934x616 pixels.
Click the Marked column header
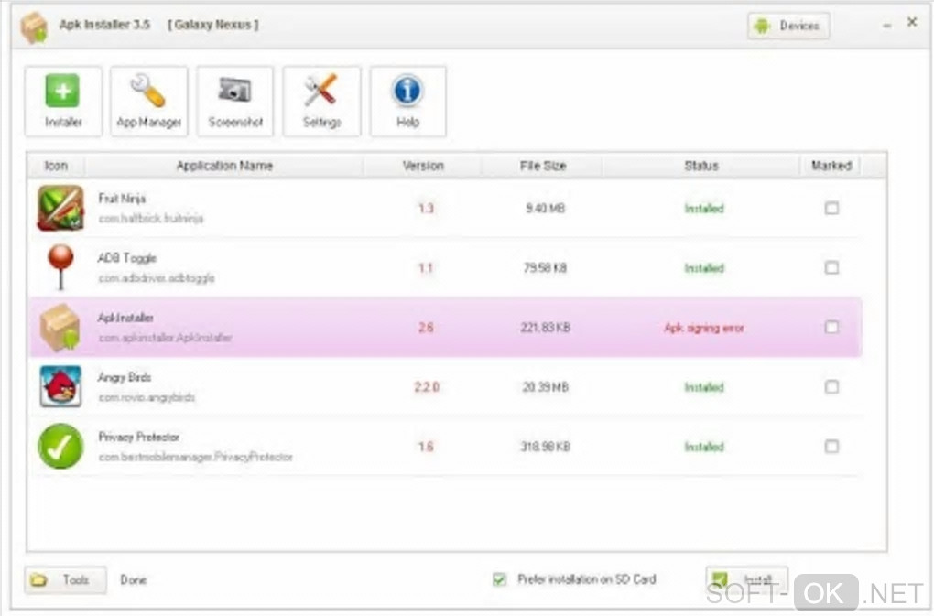(831, 166)
